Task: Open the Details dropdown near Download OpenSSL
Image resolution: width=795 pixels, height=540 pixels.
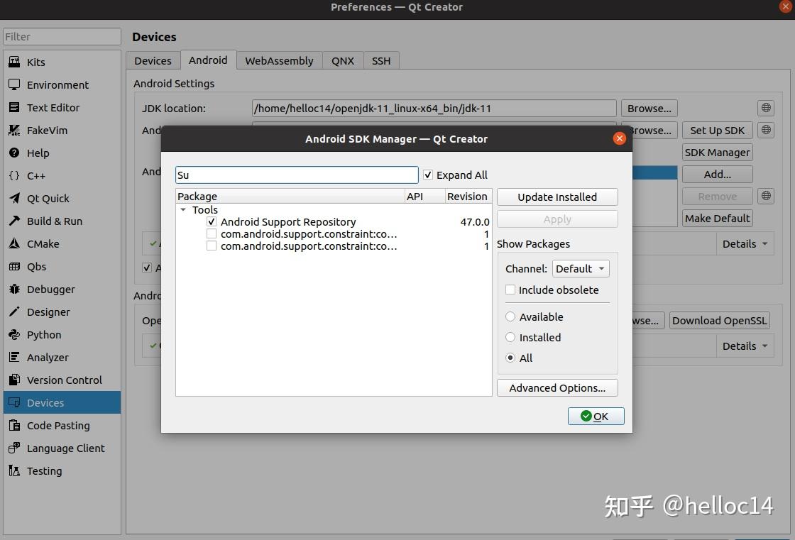Action: [745, 346]
